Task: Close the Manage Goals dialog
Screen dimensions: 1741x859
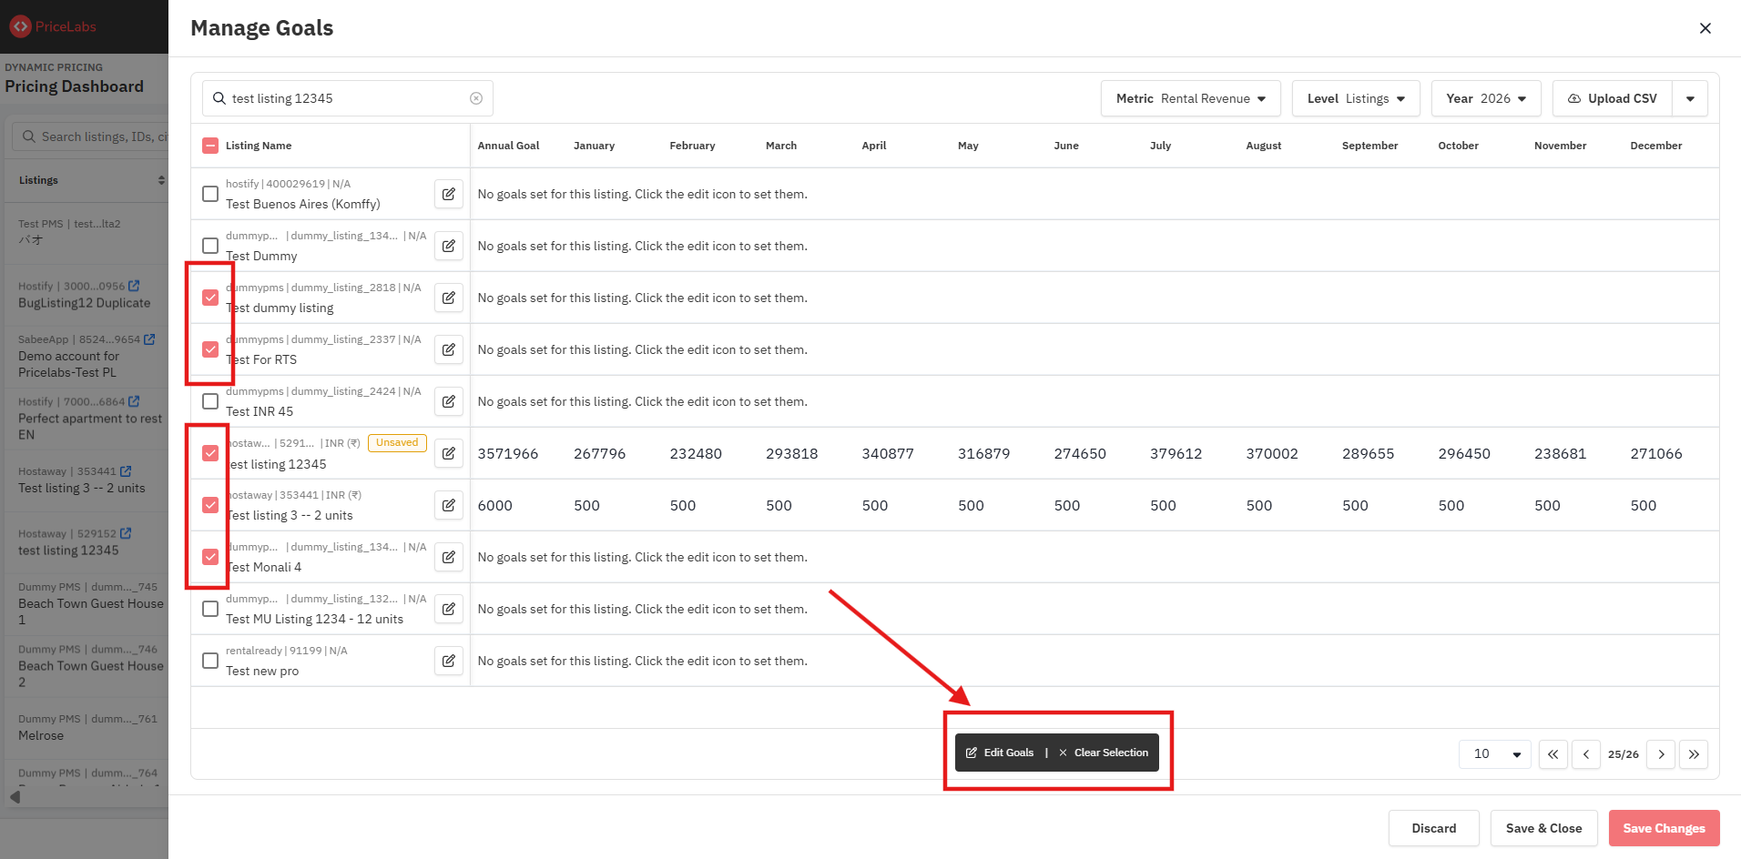Action: pyautogui.click(x=1705, y=28)
